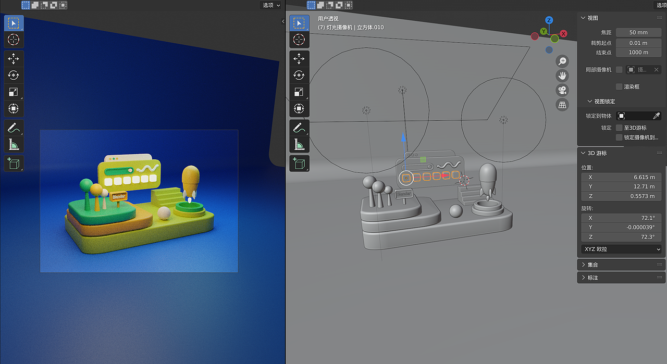This screenshot has width=667, height=364.
Task: Click the negative Z blue gizmo circle
Action: coord(549,50)
